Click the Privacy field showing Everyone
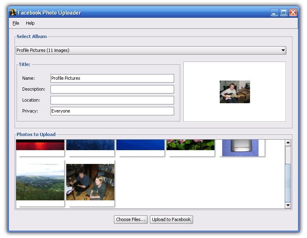 tap(112, 111)
